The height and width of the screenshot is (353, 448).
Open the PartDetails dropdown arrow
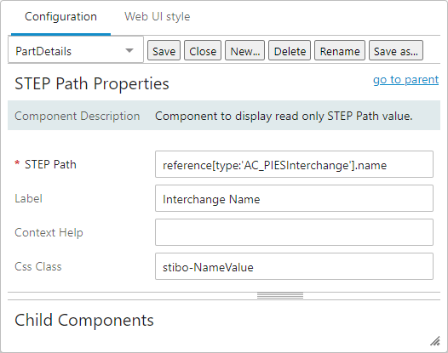[129, 51]
